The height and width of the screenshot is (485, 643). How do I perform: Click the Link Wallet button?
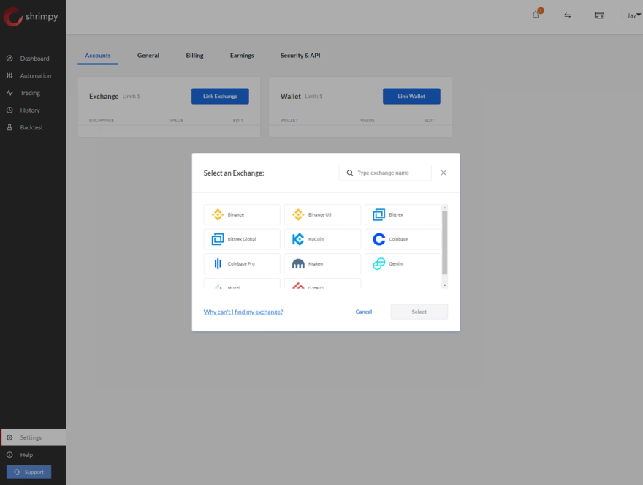pyautogui.click(x=411, y=96)
